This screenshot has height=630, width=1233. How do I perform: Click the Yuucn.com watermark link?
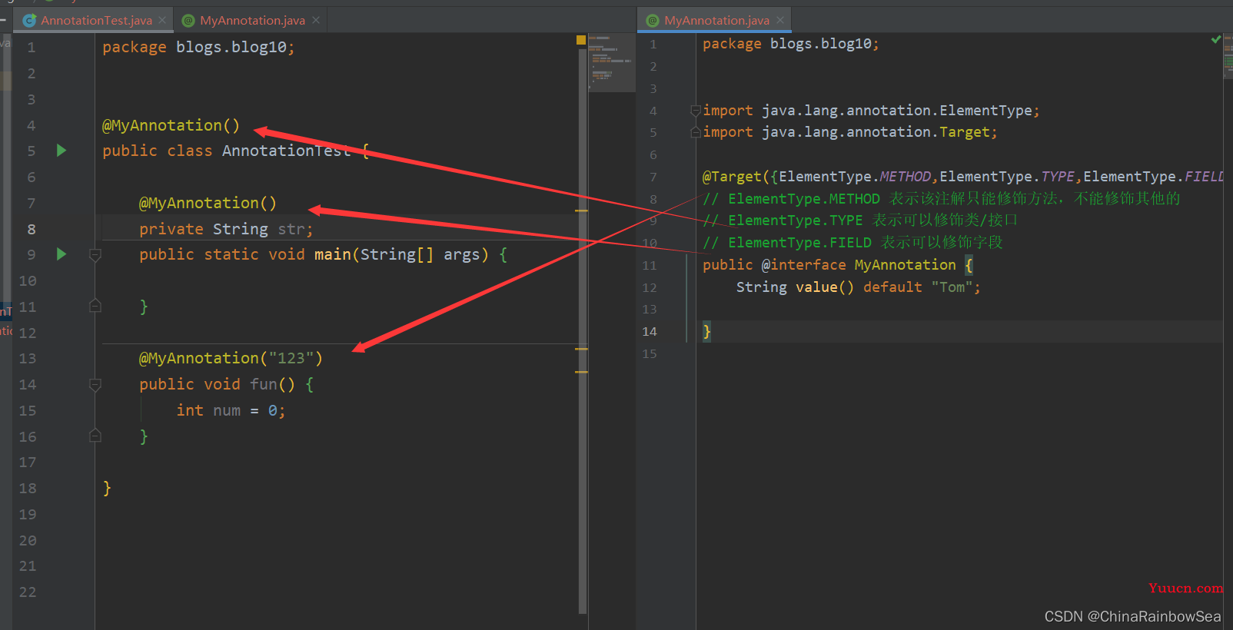tap(1185, 588)
